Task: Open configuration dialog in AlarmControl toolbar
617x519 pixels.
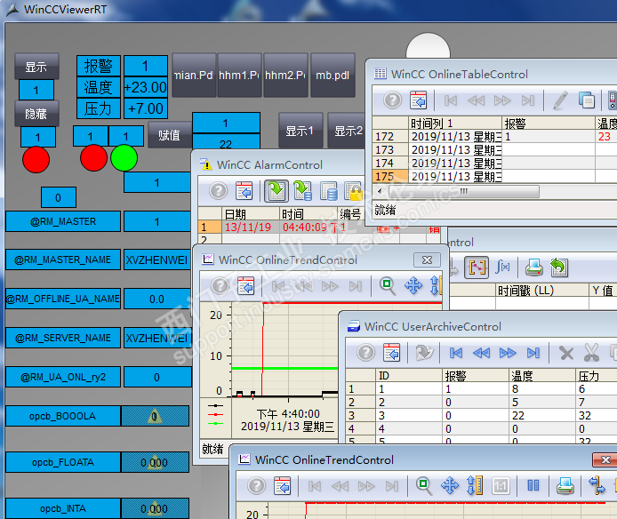Action: pyautogui.click(x=244, y=191)
